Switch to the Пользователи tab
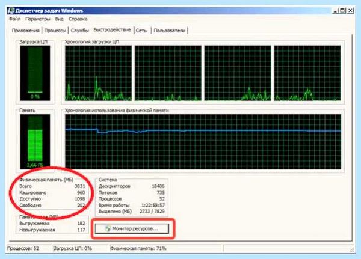Screen dimensions: 361x259 [x=169, y=31]
